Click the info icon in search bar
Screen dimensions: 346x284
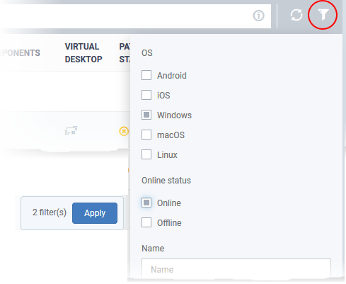258,16
